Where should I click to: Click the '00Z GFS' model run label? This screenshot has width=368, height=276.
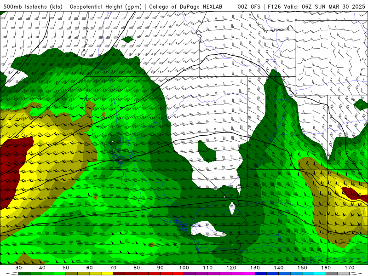pyautogui.click(x=249, y=7)
